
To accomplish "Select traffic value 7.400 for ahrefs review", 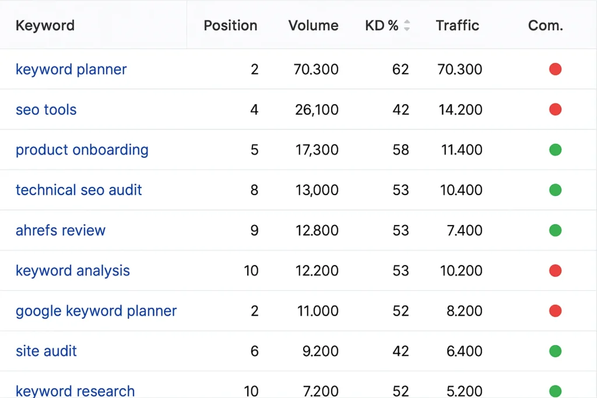I will [465, 230].
